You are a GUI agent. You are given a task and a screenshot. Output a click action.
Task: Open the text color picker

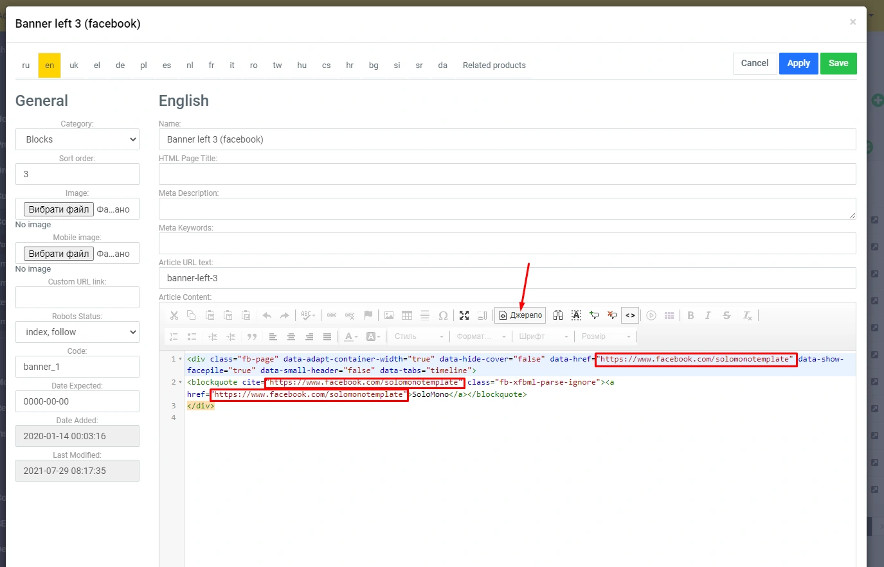351,336
